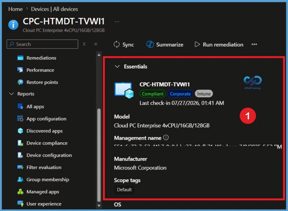Viewport: 288px width, 211px height.
Task: Click the Compliant status badge
Action: (152, 94)
